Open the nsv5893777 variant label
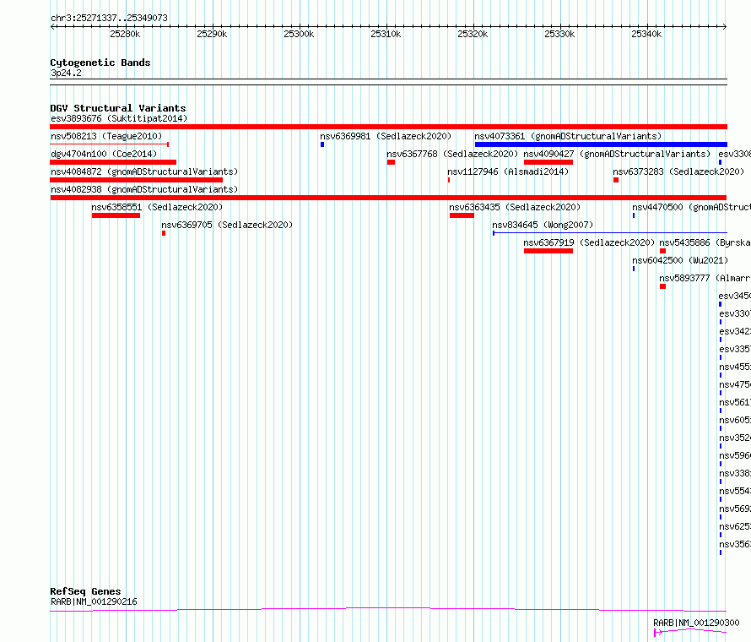This screenshot has width=751, height=642. pos(705,278)
